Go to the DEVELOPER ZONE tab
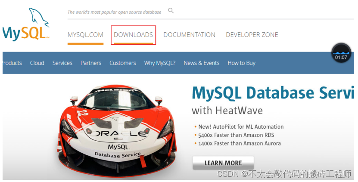358x182 pixels. coord(252,35)
